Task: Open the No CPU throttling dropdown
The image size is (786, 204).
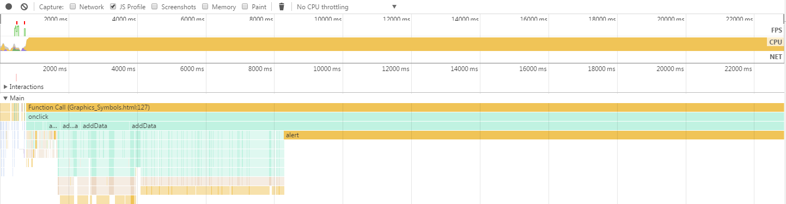Action: tap(347, 7)
